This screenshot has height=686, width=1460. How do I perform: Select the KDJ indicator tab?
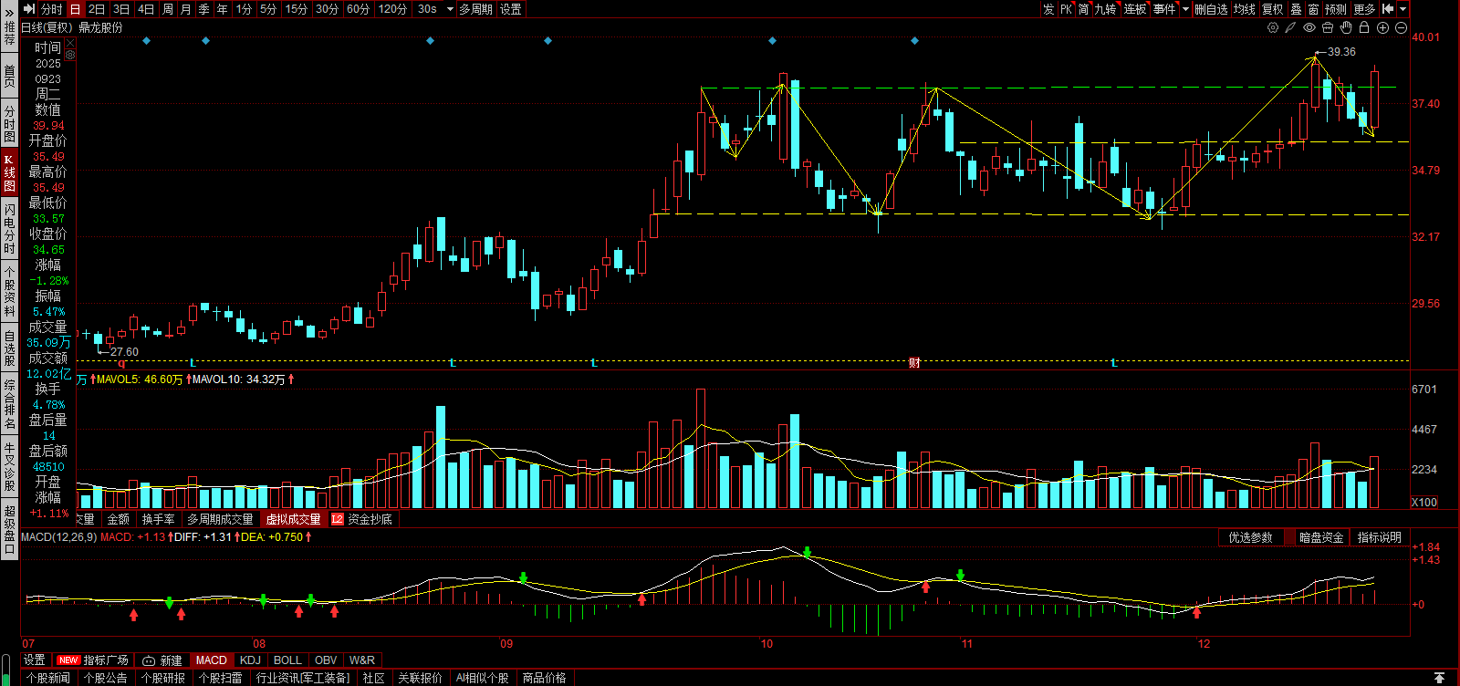250,660
